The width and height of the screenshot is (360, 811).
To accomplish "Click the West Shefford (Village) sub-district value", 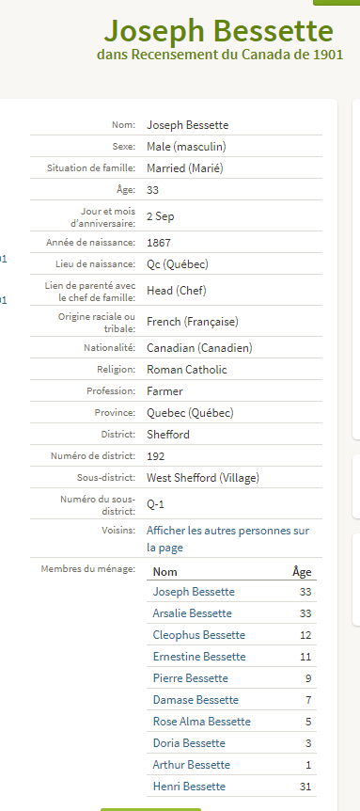I will point(203,478).
